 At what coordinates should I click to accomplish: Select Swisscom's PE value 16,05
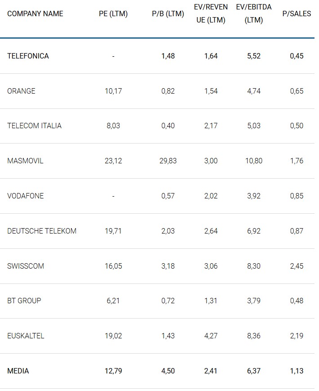[x=113, y=266]
